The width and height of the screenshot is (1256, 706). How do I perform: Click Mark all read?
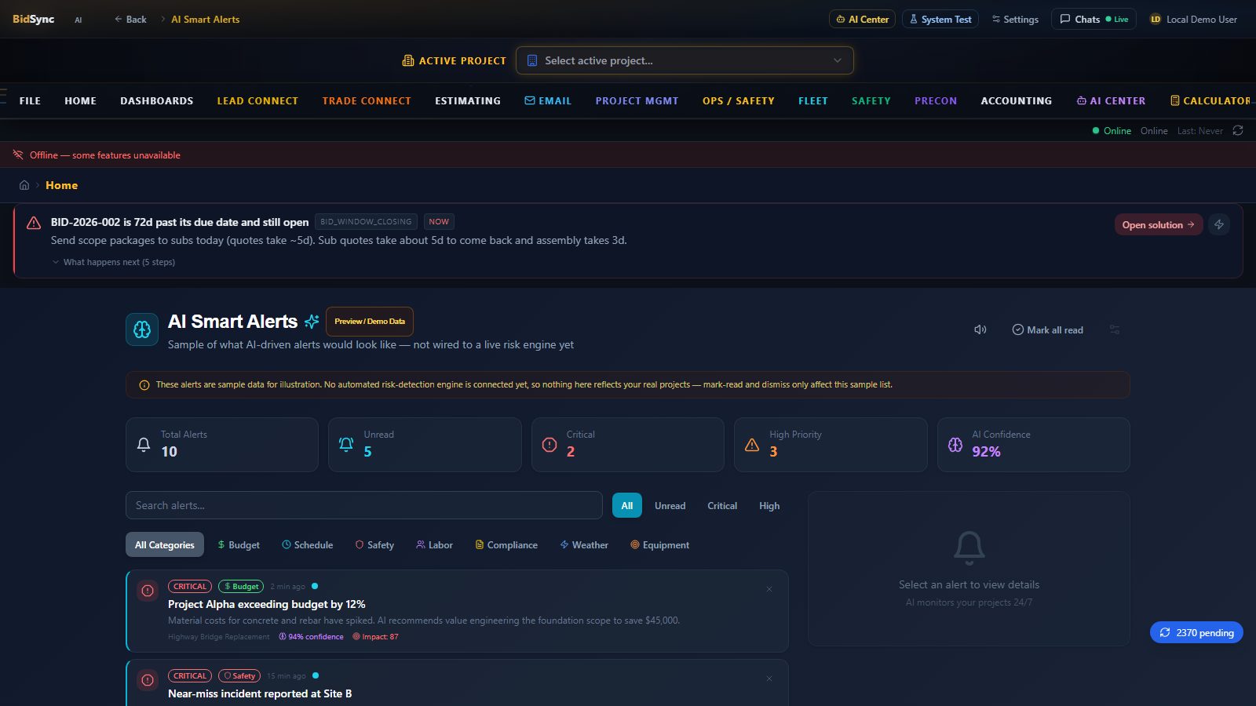tap(1048, 330)
